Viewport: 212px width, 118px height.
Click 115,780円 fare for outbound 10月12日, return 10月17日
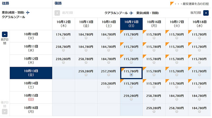click(x=176, y=59)
